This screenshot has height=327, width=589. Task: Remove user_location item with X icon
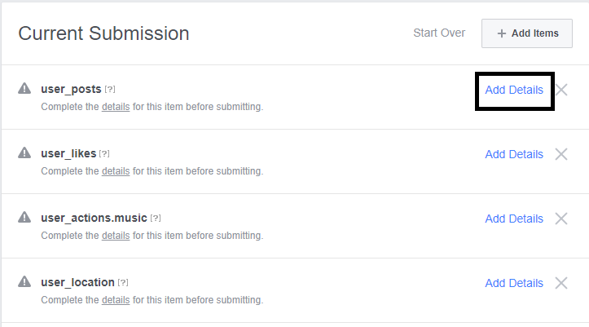561,283
